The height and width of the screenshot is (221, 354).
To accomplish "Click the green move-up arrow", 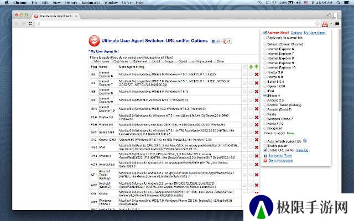I will [251, 67].
